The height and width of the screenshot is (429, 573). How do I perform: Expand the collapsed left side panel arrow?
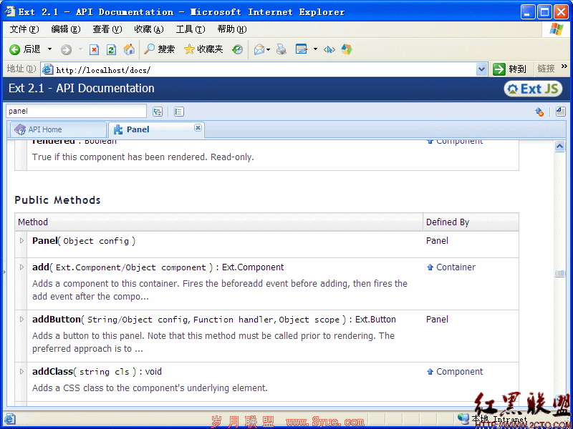[4, 272]
